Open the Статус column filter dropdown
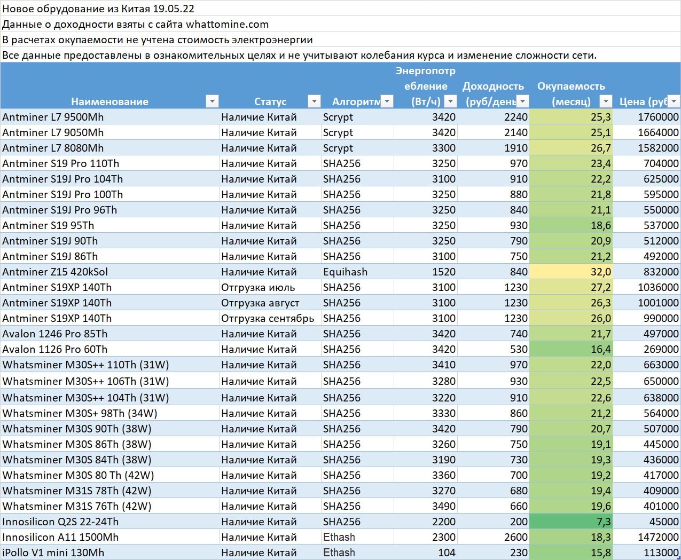Screen dimensions: 681x560 [x=314, y=101]
